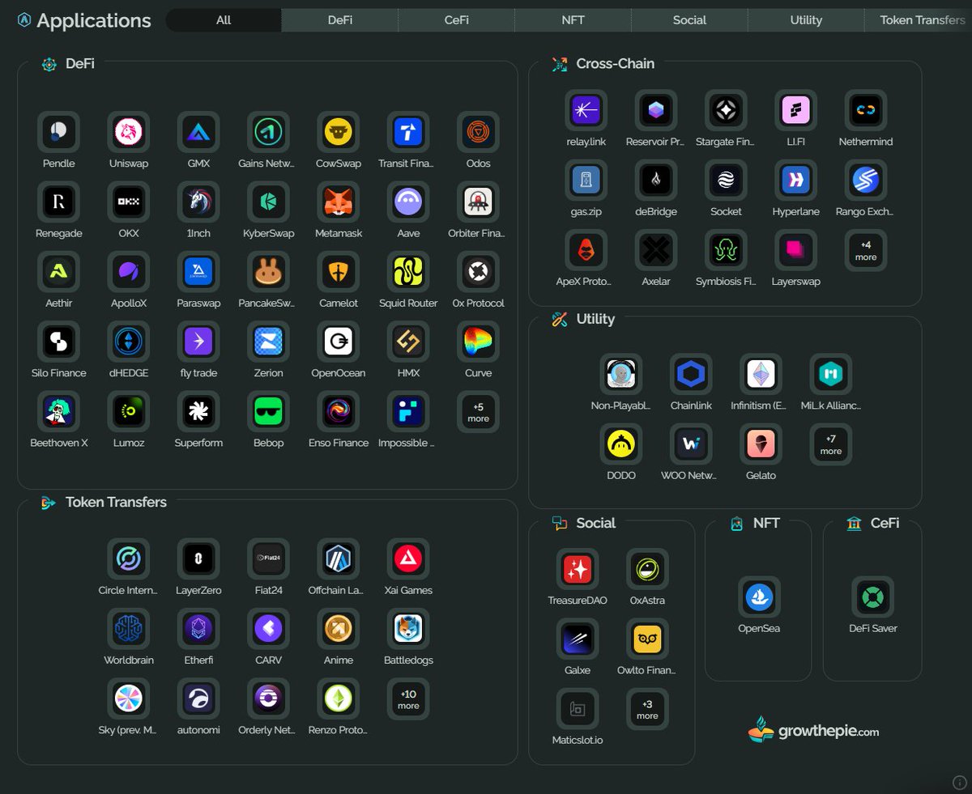972x794 pixels.
Task: Click the Curve app icon
Action: [478, 342]
